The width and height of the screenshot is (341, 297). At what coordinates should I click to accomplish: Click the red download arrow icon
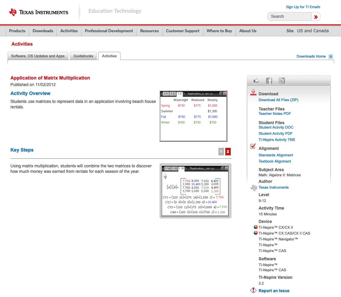(253, 92)
